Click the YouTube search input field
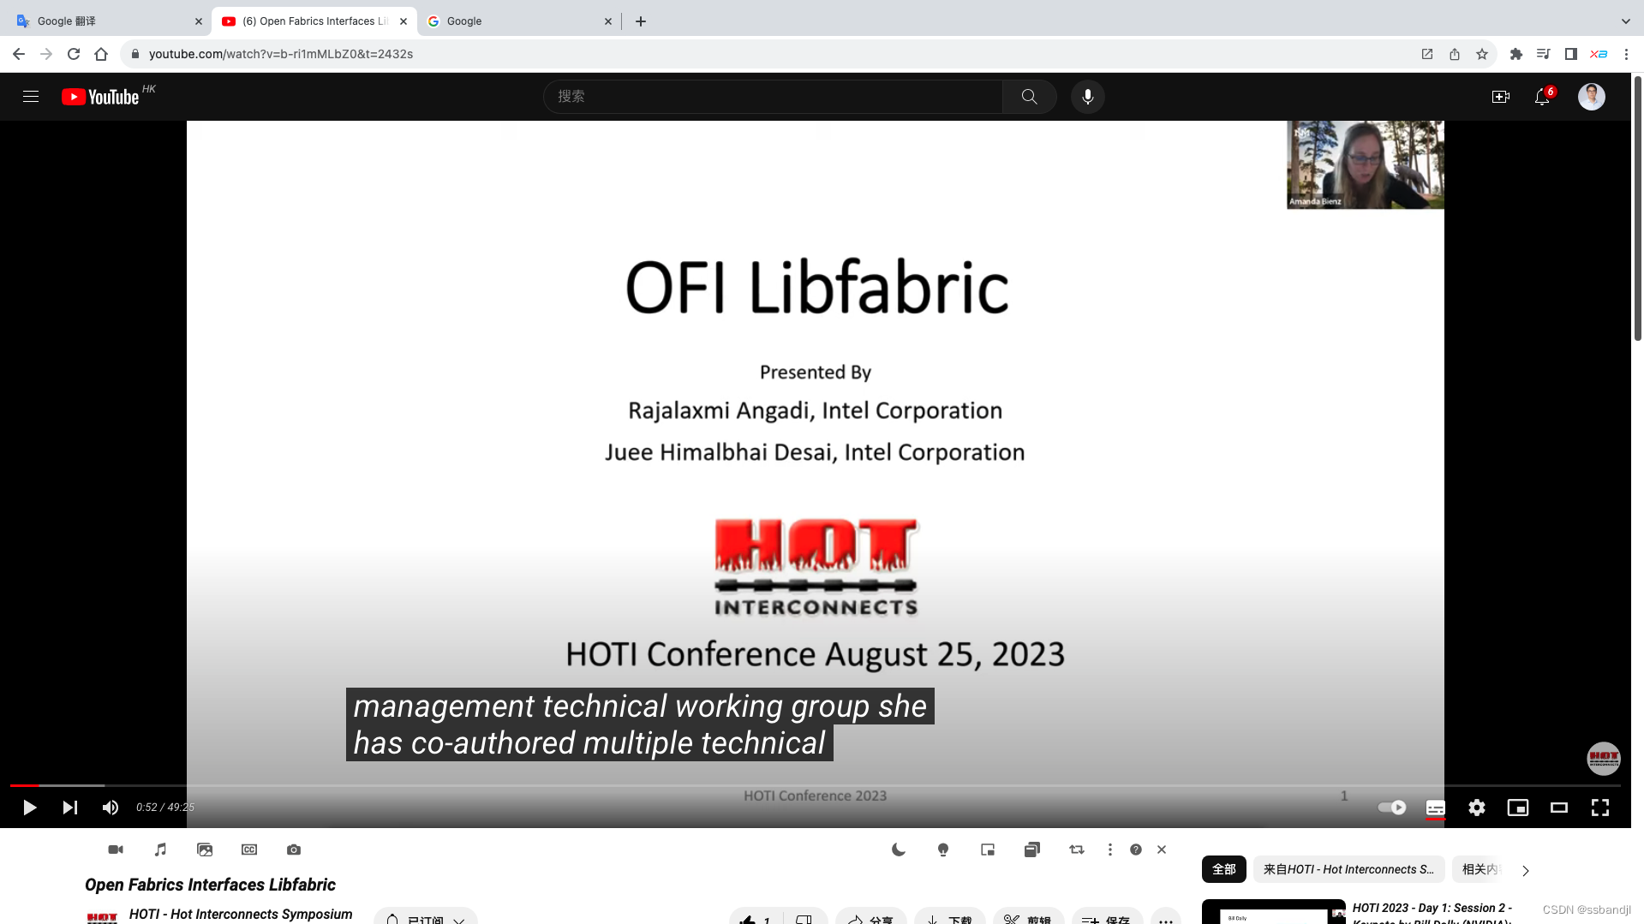The height and width of the screenshot is (924, 1644). (773, 97)
